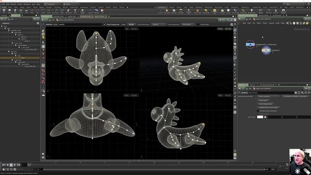Screen dimensions: 311x175
Task: Click the red snapping magnet icon
Action: 43,82
